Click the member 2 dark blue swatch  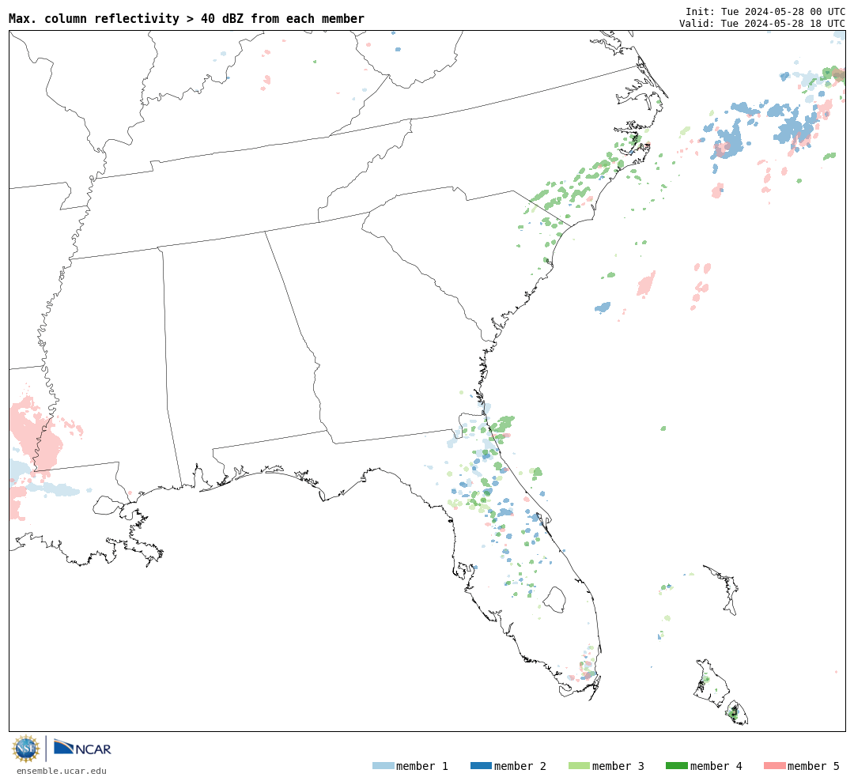pos(481,766)
